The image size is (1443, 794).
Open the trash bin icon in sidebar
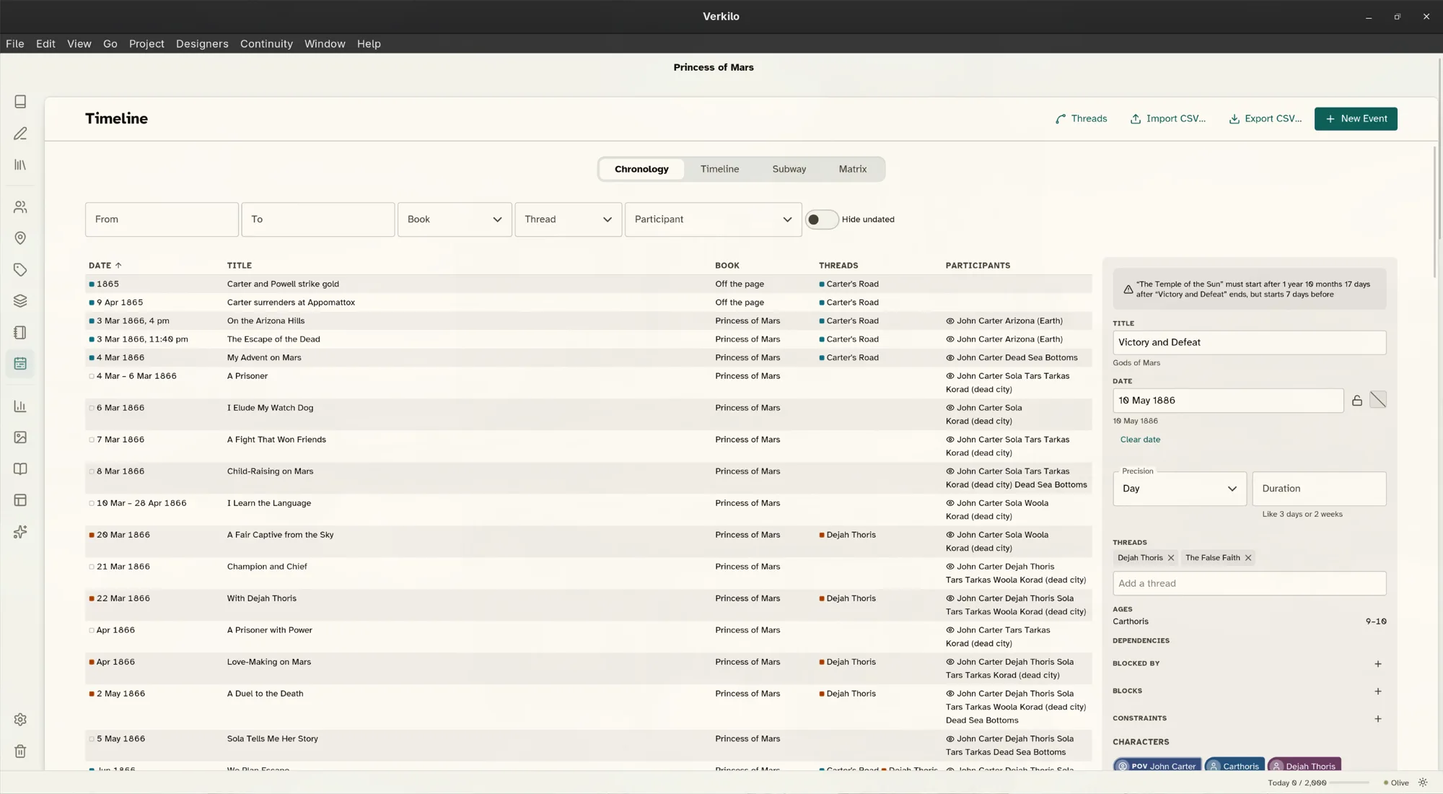tap(20, 751)
